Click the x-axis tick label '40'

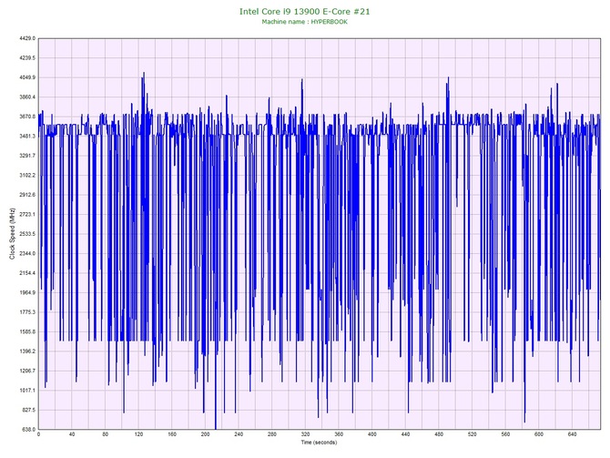72,434
